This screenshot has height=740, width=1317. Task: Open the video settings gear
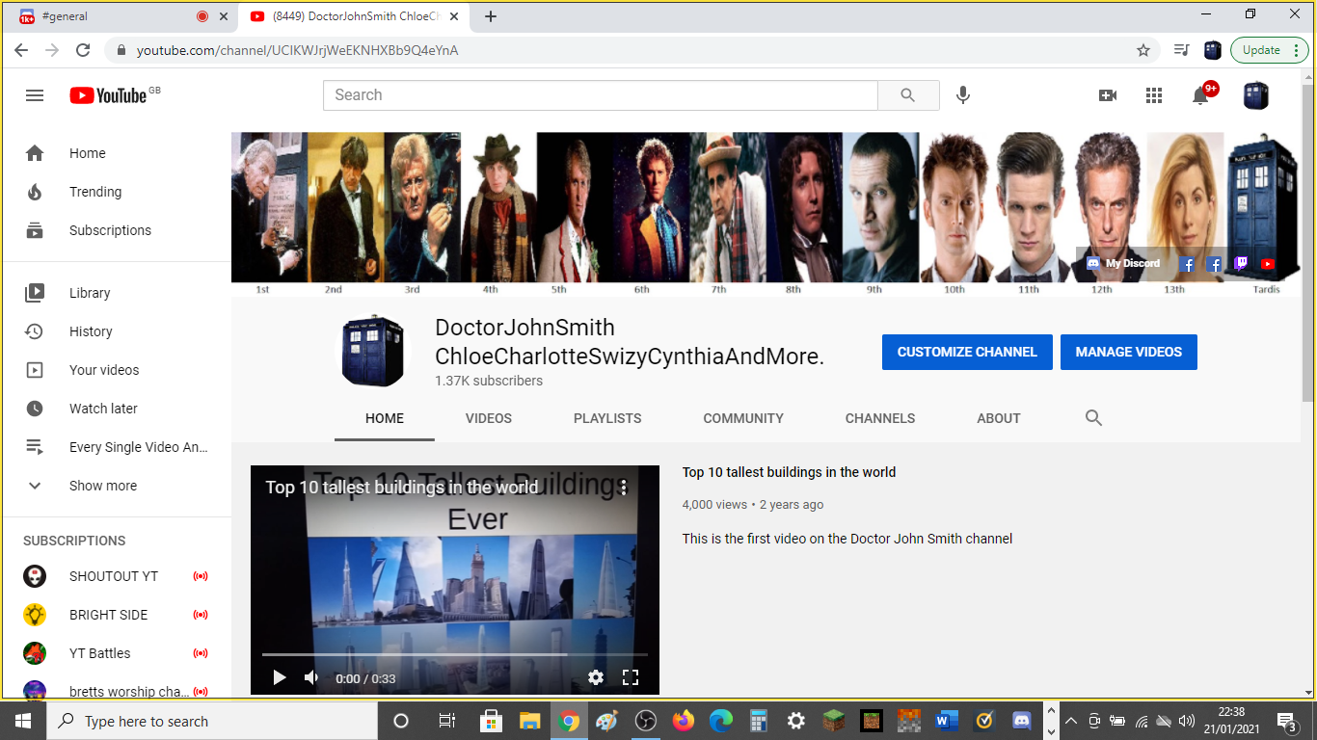pos(596,677)
